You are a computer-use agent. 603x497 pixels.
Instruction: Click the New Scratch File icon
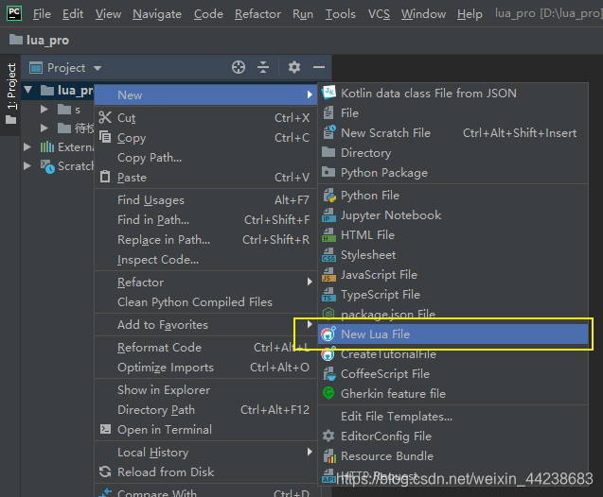click(328, 132)
